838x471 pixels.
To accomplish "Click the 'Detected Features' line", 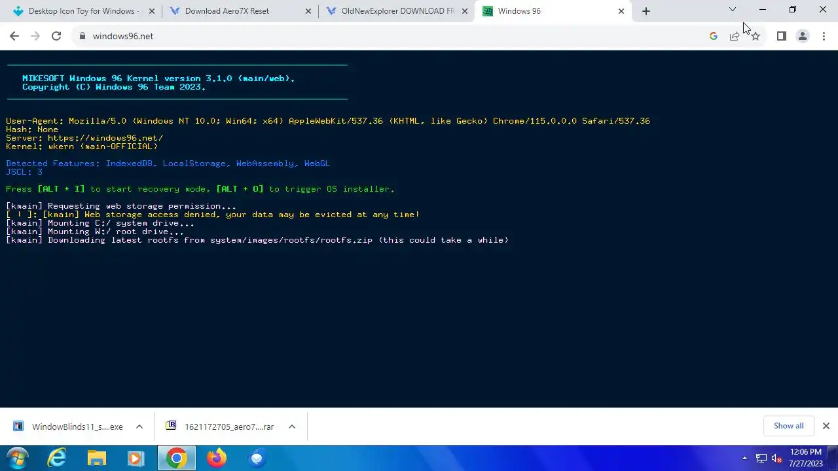I will [x=168, y=164].
